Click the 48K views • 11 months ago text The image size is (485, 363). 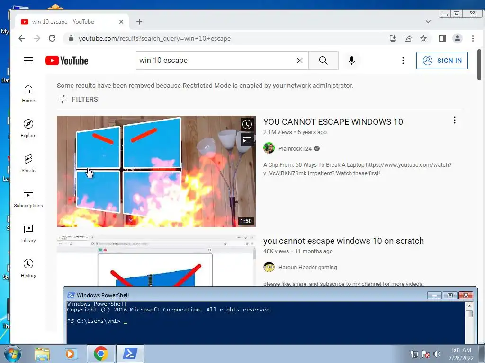[298, 251]
